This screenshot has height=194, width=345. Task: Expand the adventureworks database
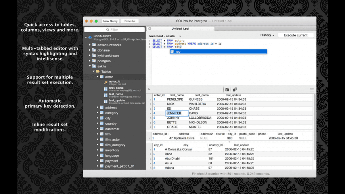click(x=90, y=45)
